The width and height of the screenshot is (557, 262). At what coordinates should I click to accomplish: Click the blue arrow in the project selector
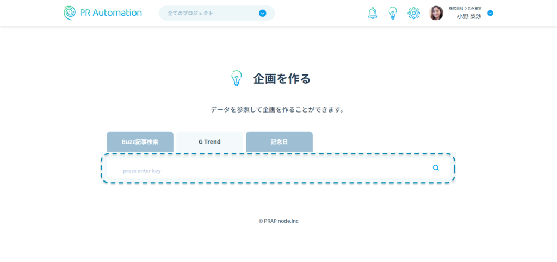pyautogui.click(x=263, y=13)
